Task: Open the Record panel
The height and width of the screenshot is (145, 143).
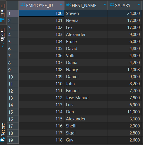Action: click(3, 132)
